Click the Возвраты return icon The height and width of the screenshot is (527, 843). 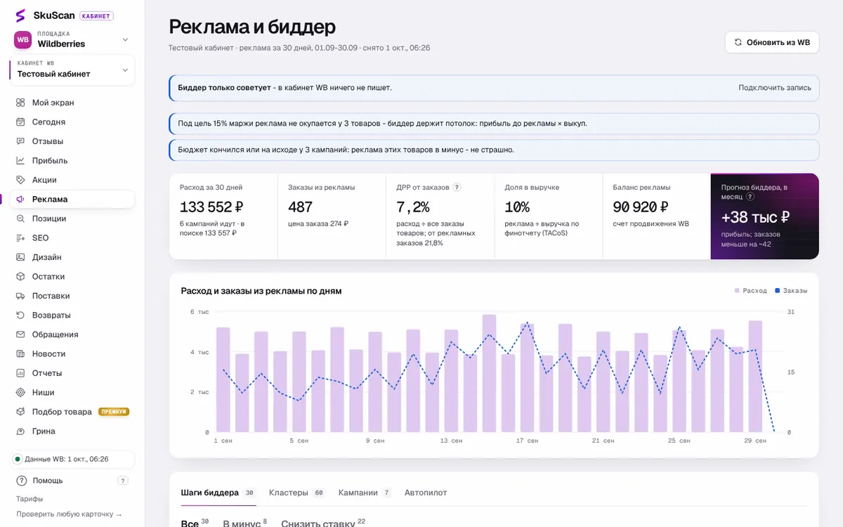(20, 315)
